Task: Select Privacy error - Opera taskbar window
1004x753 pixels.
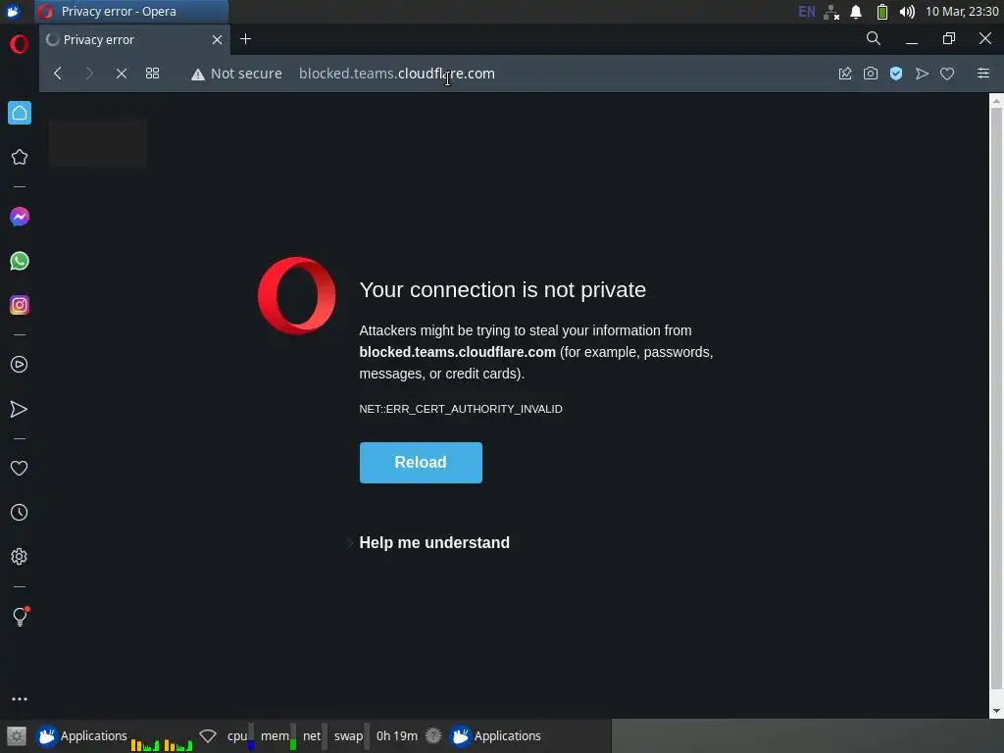Action: 131,12
